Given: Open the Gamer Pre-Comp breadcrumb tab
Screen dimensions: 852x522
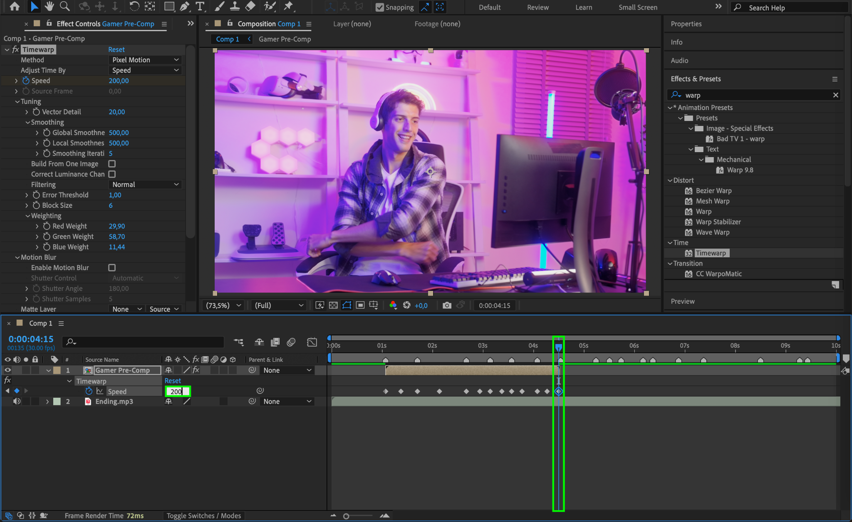Looking at the screenshot, I should [285, 39].
